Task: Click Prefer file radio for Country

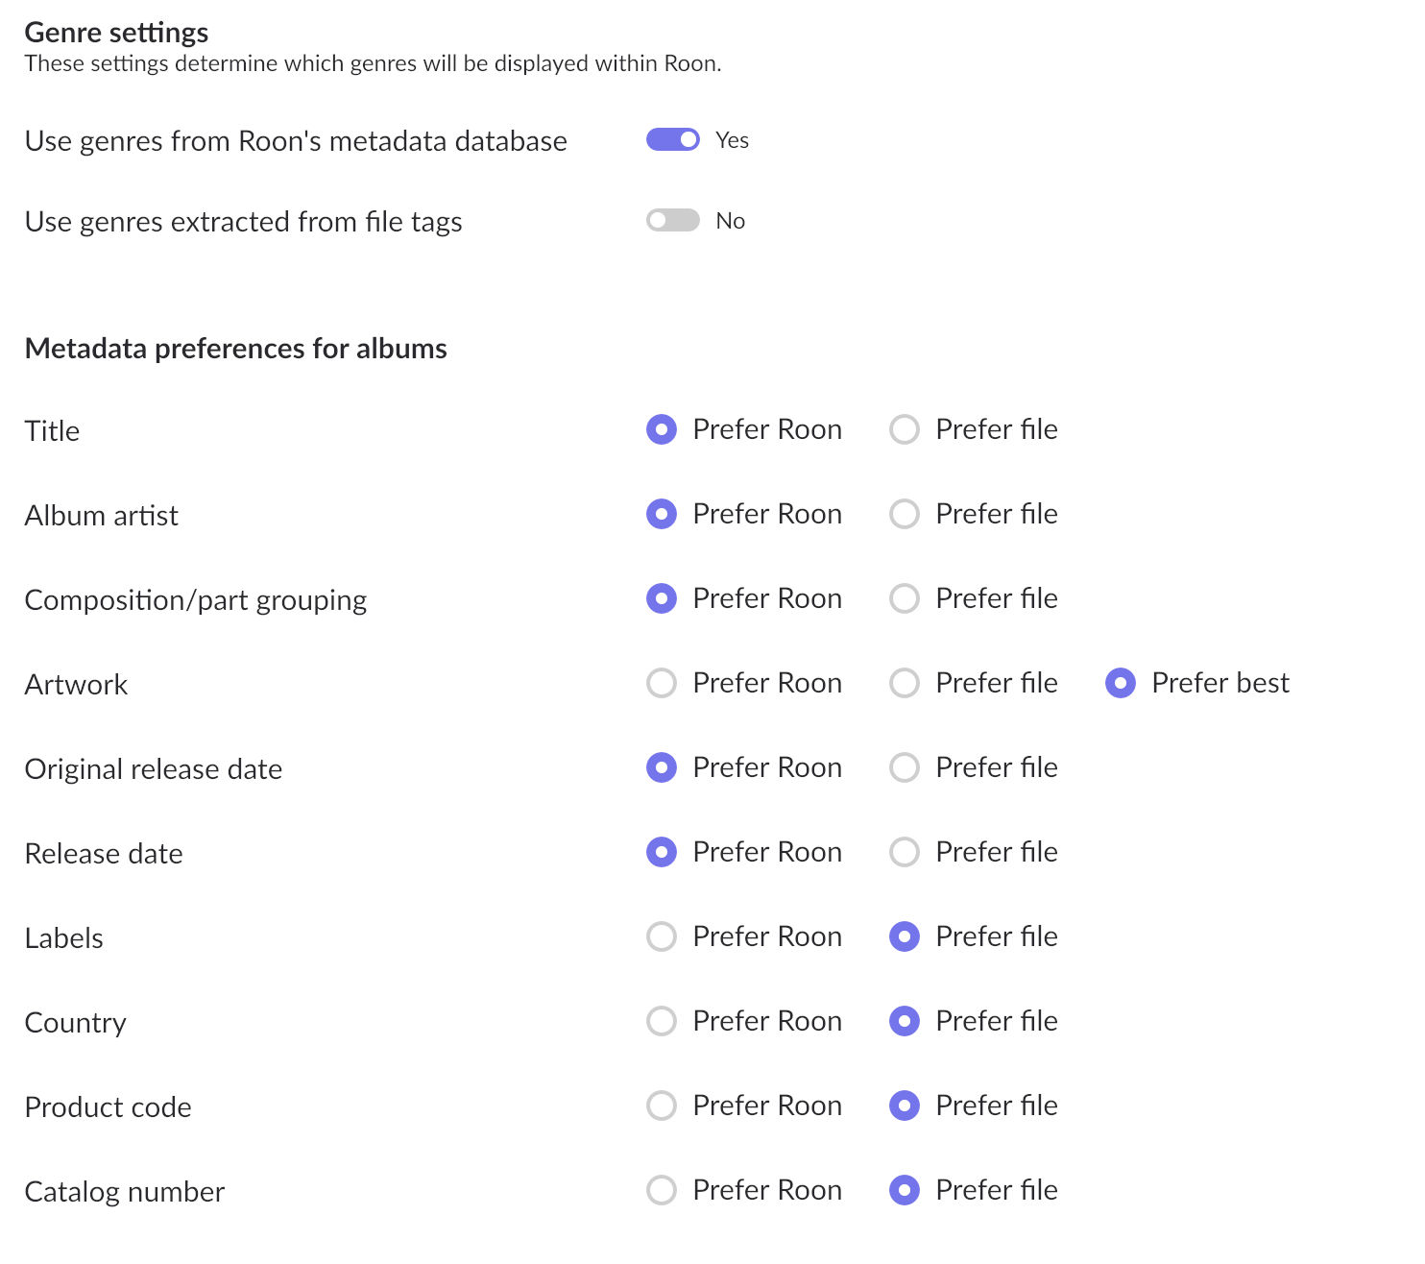Action: (x=905, y=1021)
